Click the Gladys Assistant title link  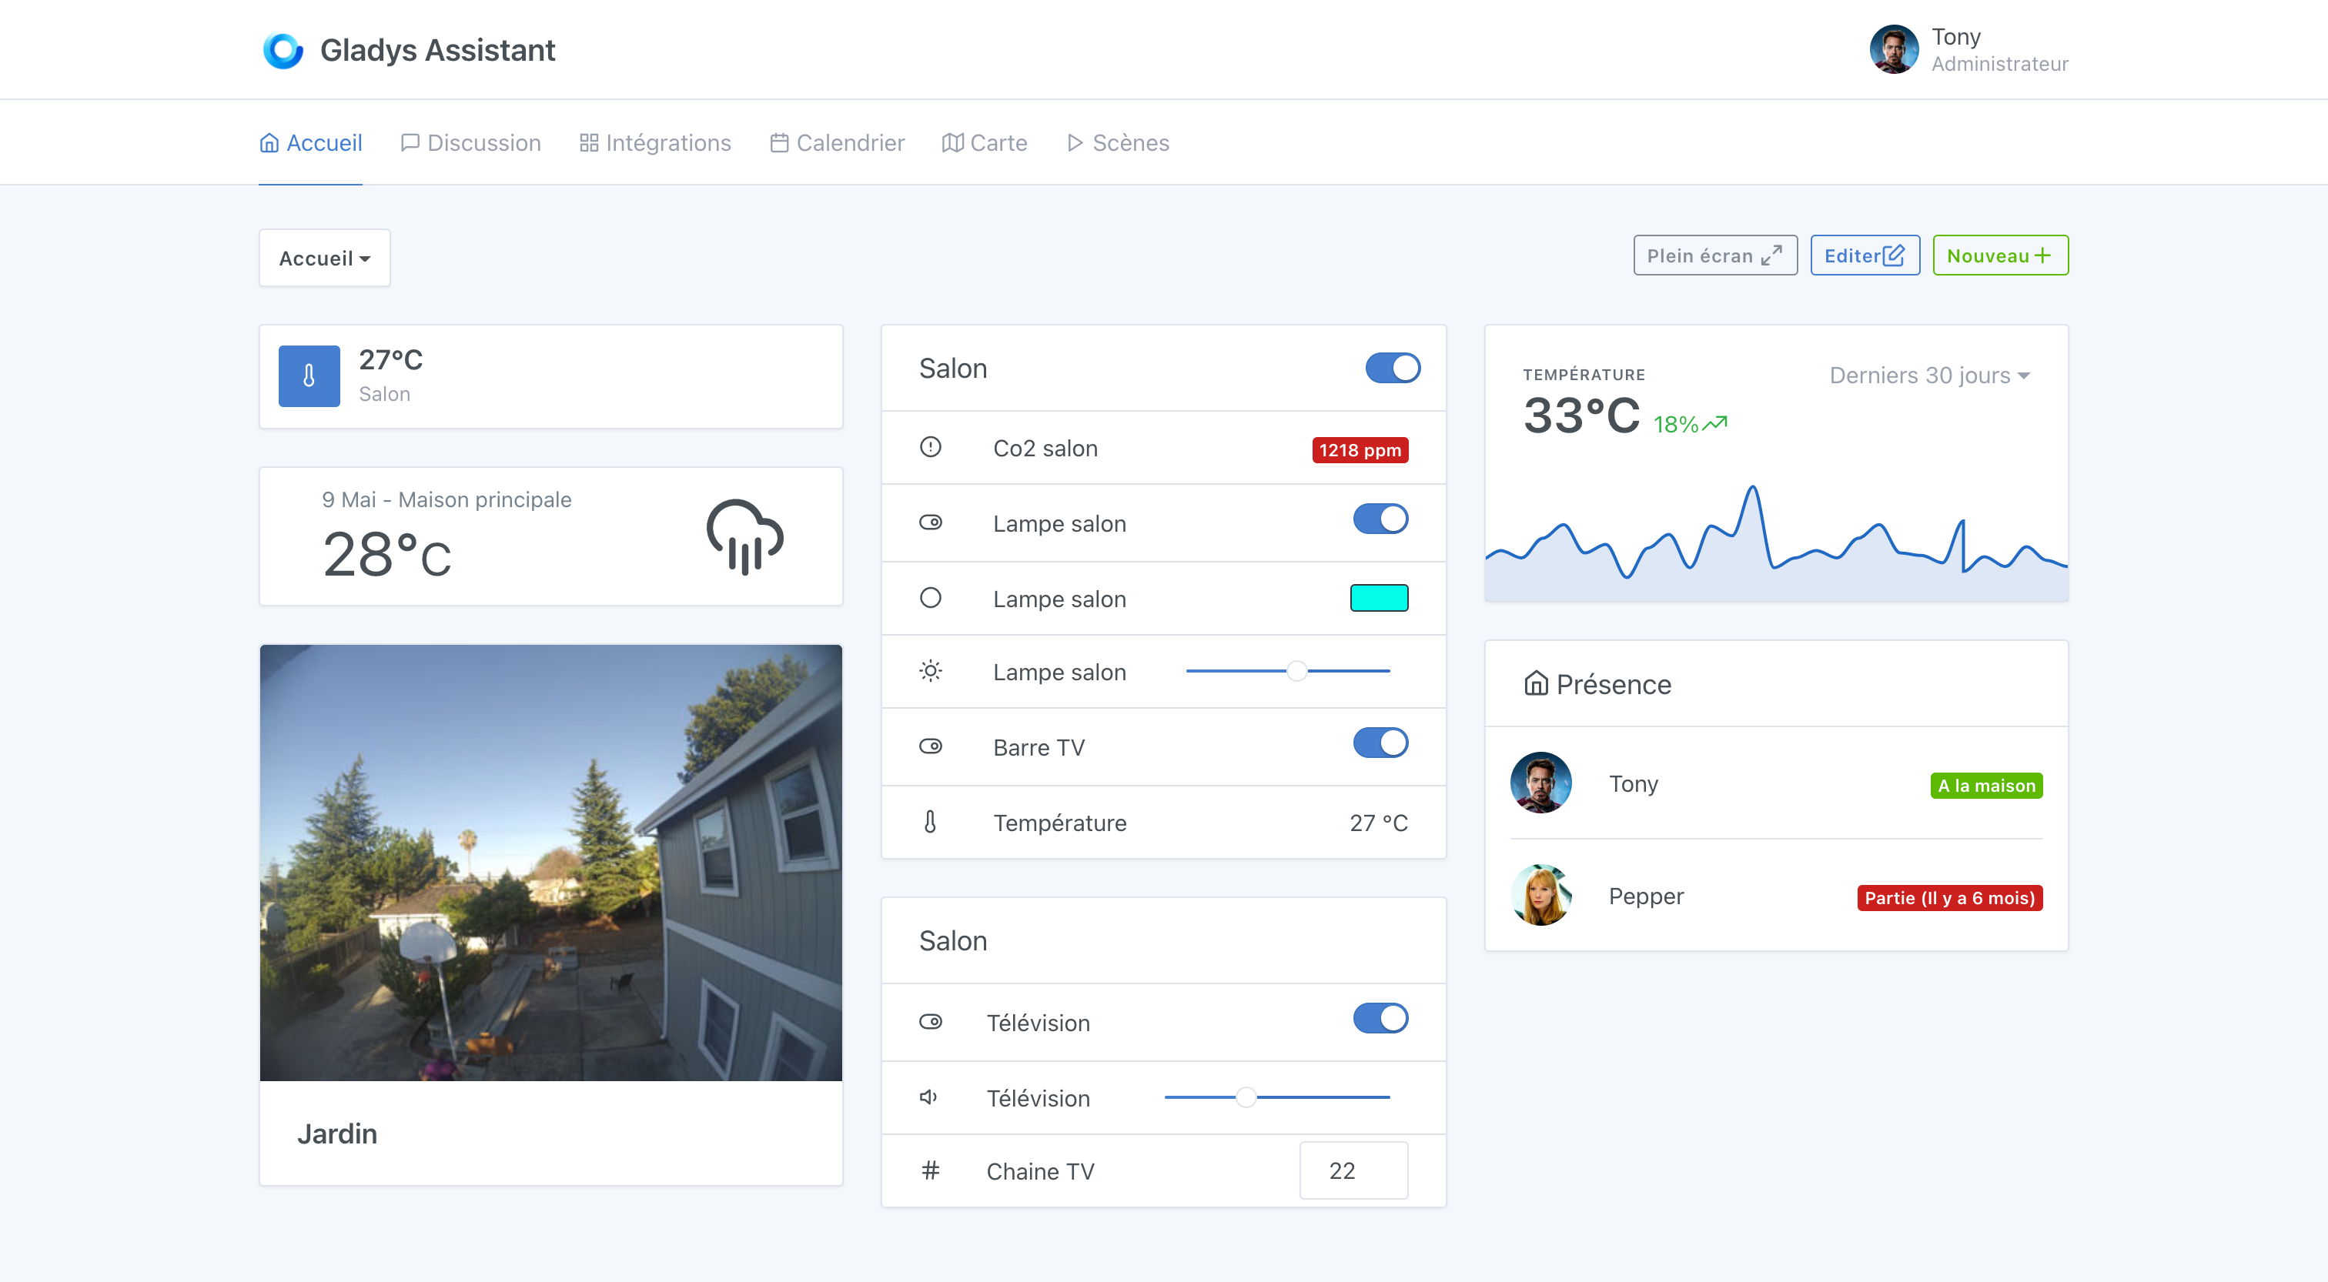pyautogui.click(x=437, y=51)
